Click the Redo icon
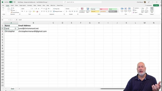The image size is (162, 91). (3, 10)
